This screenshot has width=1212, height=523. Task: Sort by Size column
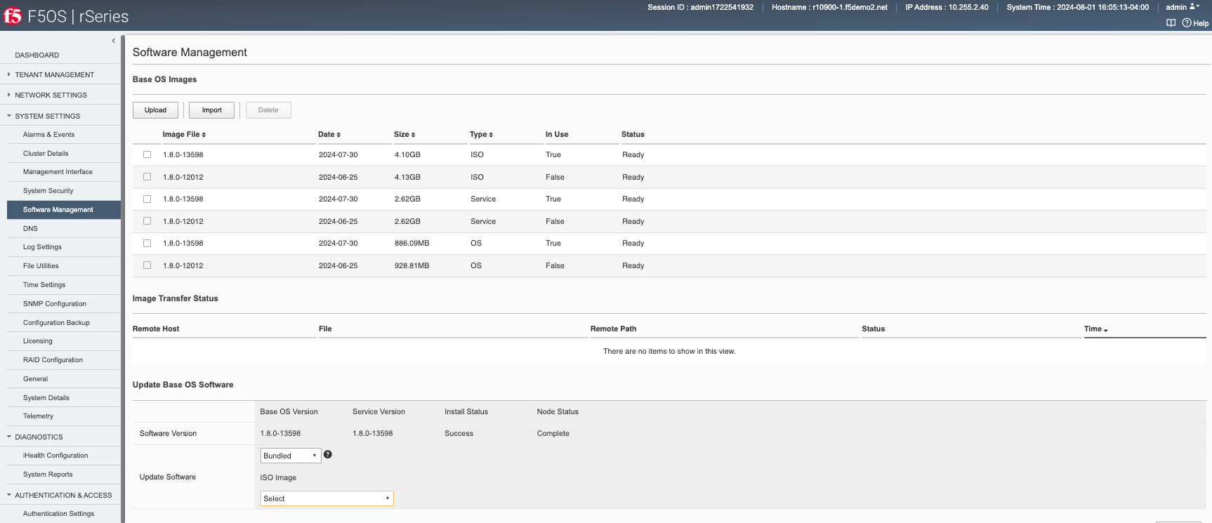coord(404,134)
